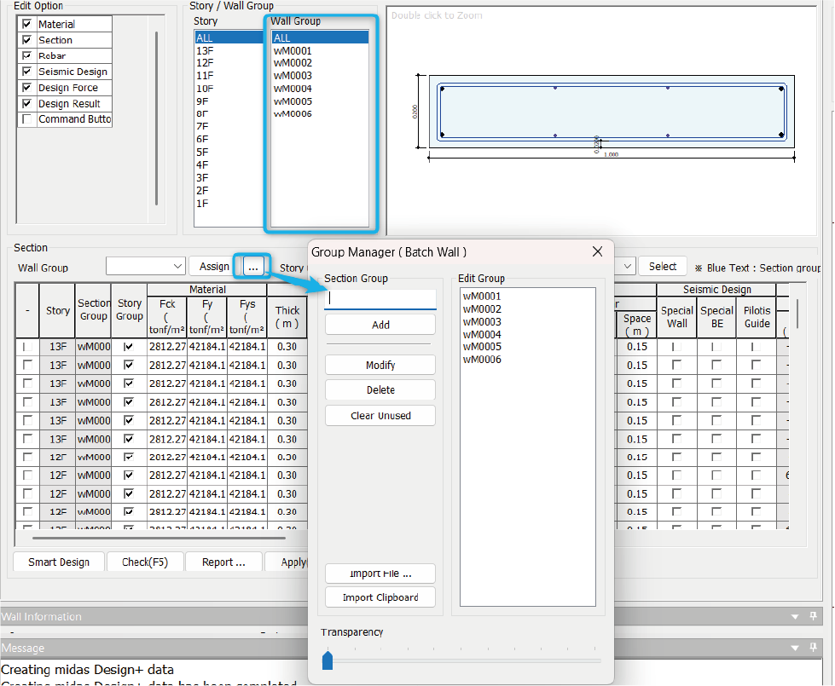Screen dimensions: 835x686
Task: Open the Wall Group dropdown in Section
Action: pos(145,266)
